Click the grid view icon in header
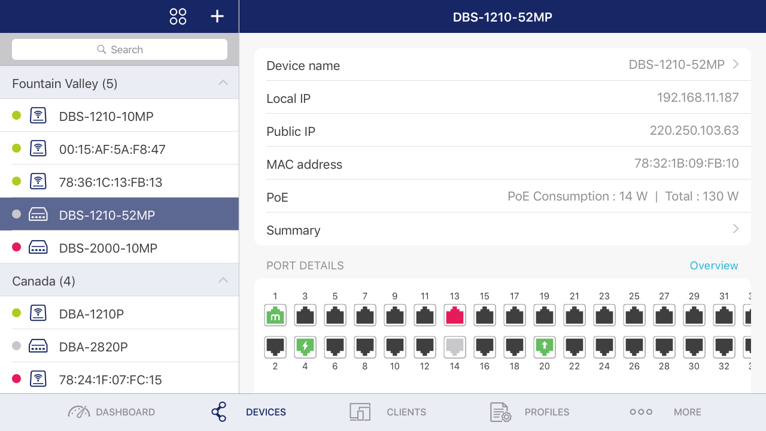 pyautogui.click(x=178, y=16)
